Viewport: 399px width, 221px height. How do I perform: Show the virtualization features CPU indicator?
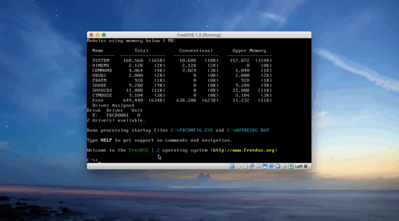coord(278,166)
